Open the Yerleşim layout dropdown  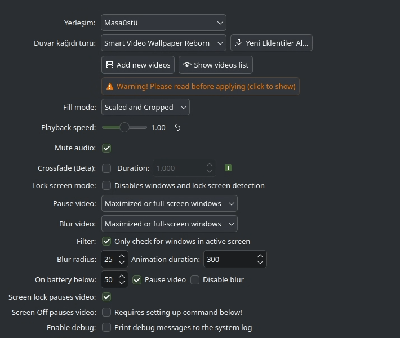164,23
